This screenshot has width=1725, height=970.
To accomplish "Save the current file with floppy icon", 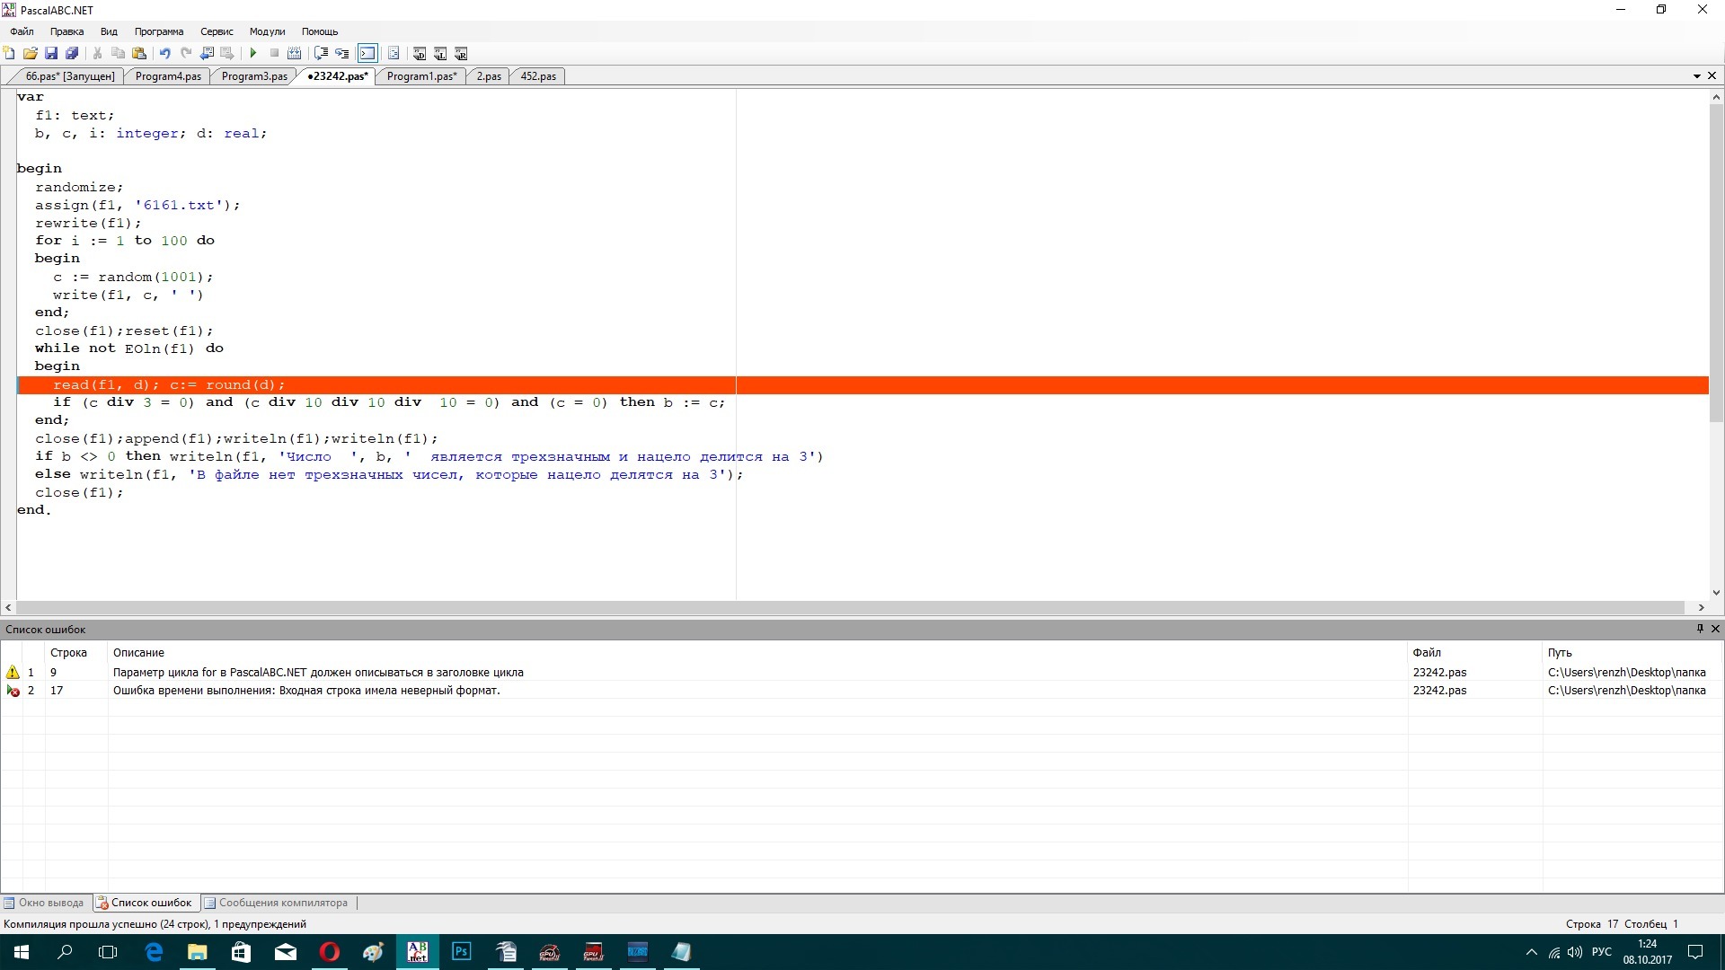I will (51, 54).
